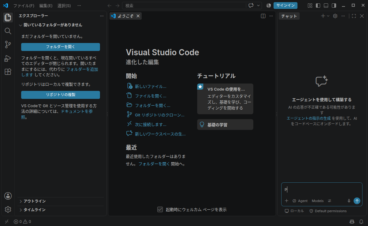Open the Models picker
The image size is (368, 226).
click(x=318, y=201)
